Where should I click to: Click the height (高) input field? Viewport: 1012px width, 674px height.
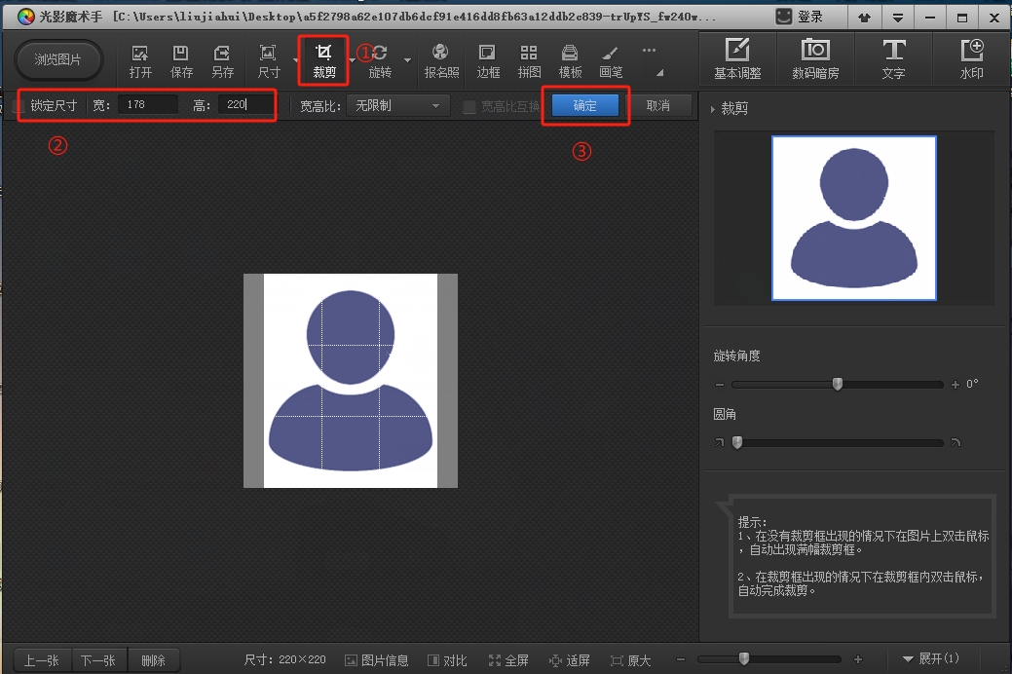244,105
